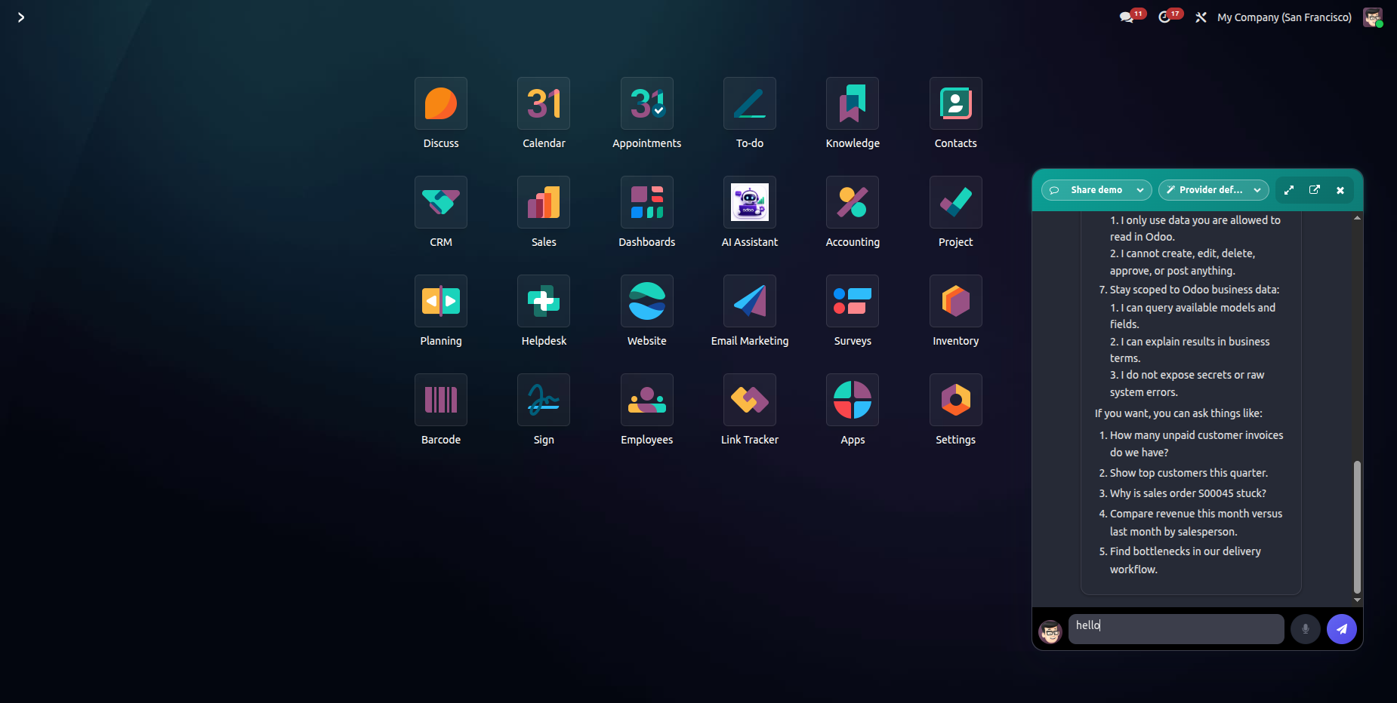Click the microphone voice input button

1306,629
